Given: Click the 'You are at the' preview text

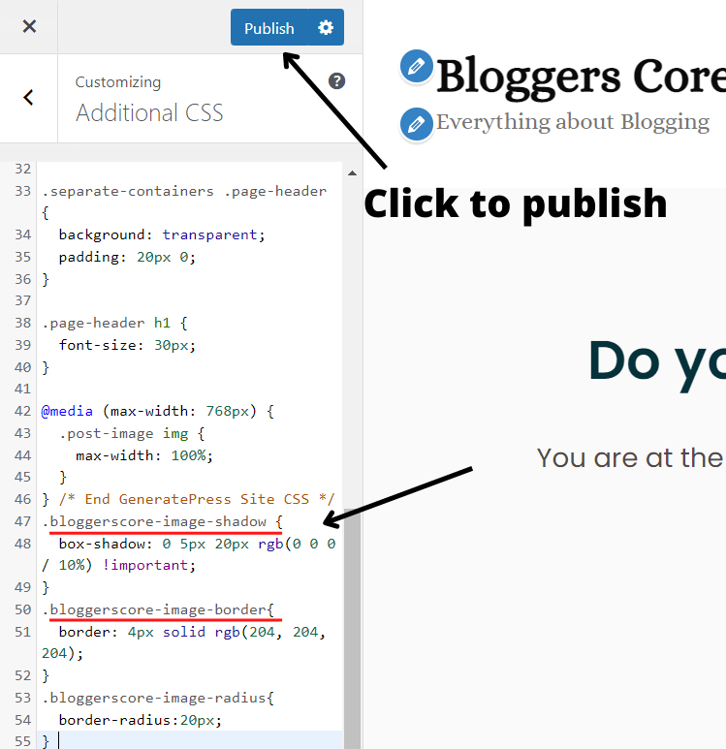Looking at the screenshot, I should 630,457.
